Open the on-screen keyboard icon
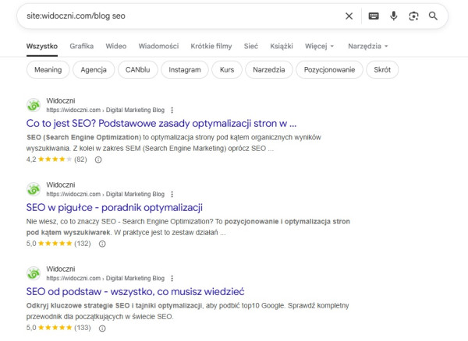Image resolution: width=468 pixels, height=341 pixels. [x=374, y=16]
